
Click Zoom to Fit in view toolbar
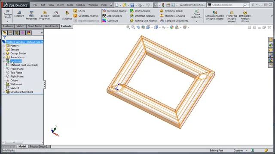coord(128,27)
